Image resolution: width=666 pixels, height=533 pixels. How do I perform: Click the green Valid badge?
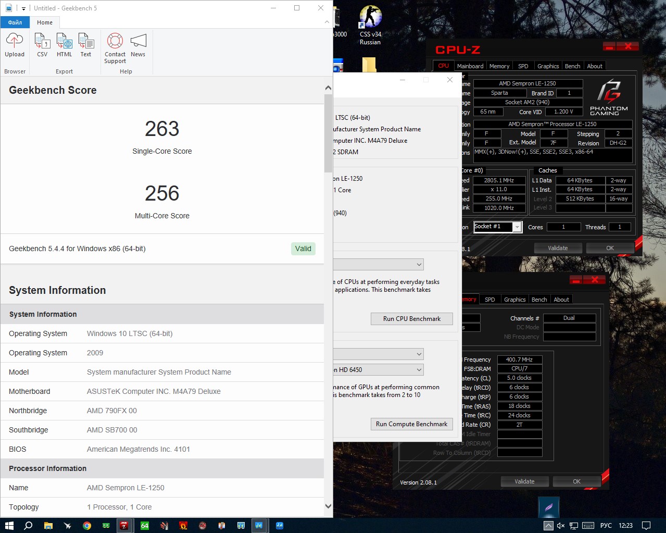click(x=303, y=249)
